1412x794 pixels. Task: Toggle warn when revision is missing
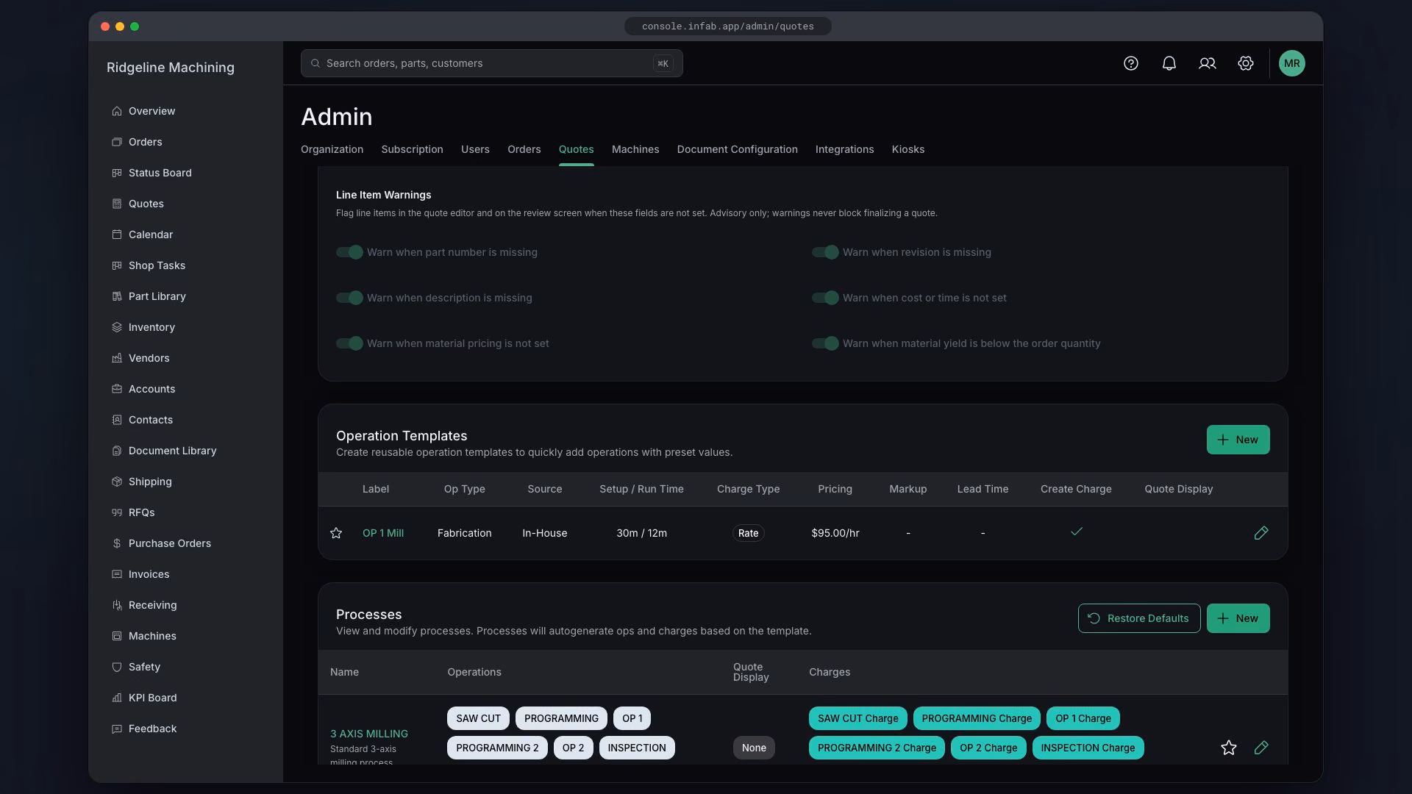[x=825, y=252]
